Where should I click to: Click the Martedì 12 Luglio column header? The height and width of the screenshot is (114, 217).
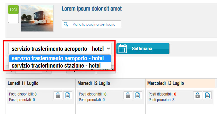coord(110,83)
